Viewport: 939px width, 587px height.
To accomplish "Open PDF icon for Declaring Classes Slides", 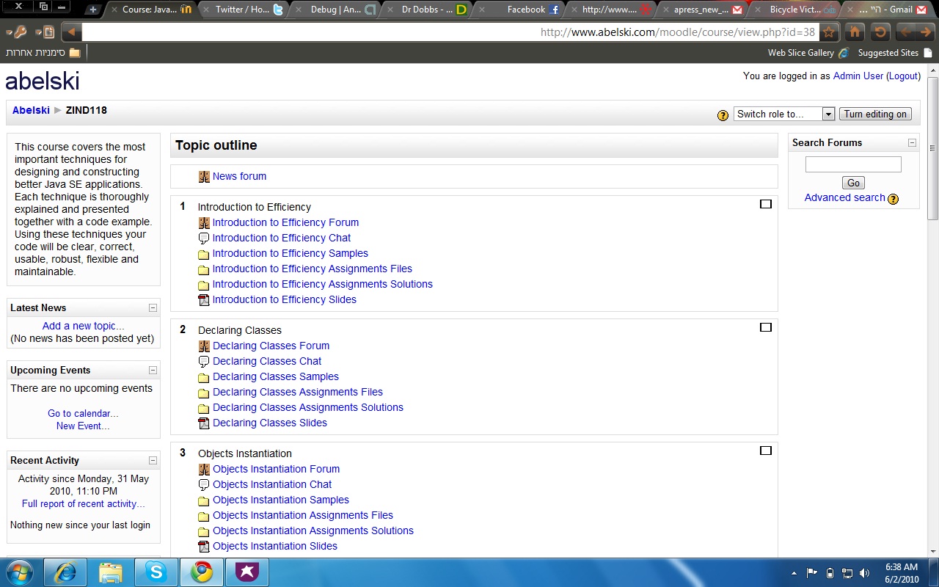I will tap(204, 423).
